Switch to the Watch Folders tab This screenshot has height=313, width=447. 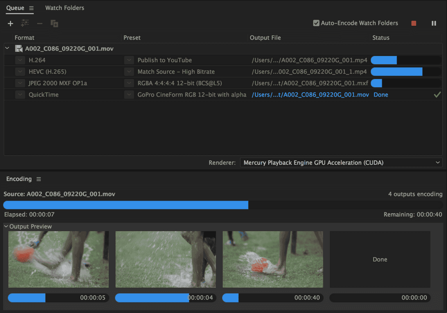65,8
